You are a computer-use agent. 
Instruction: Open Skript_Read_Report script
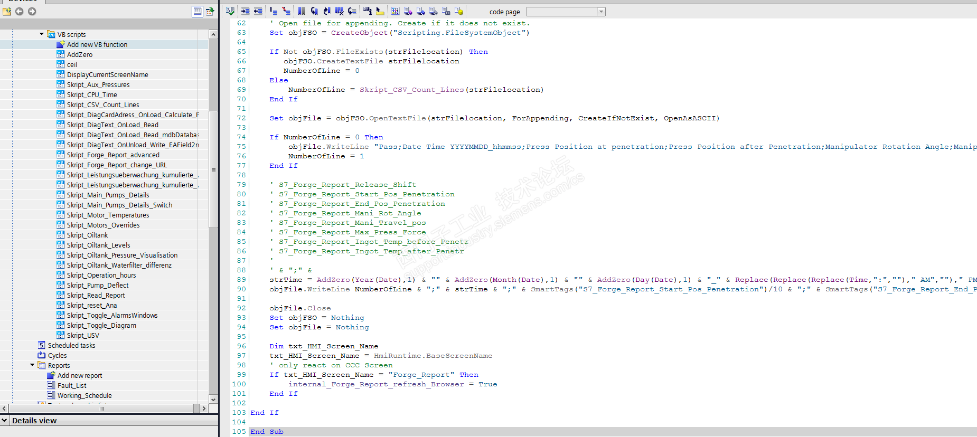[x=96, y=296]
